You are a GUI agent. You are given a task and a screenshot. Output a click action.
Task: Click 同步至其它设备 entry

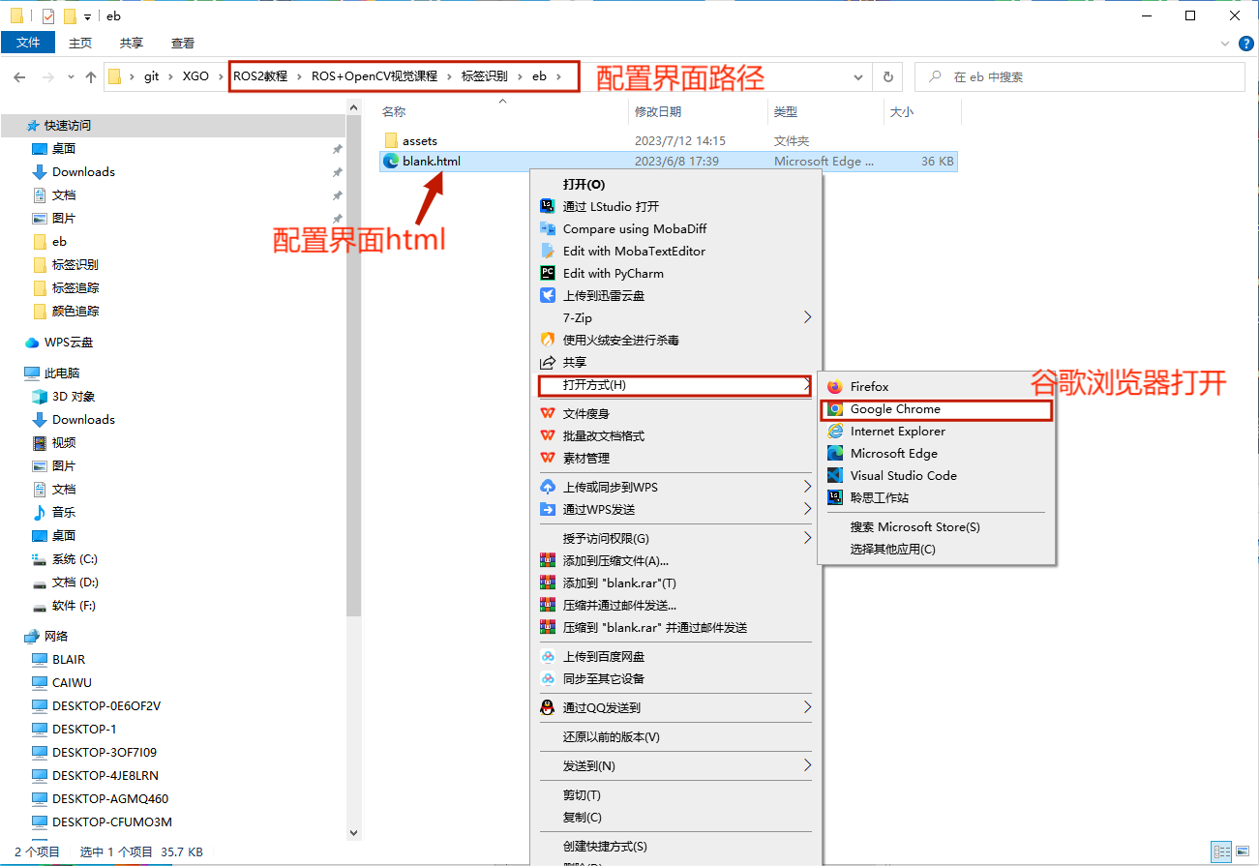tap(675, 679)
